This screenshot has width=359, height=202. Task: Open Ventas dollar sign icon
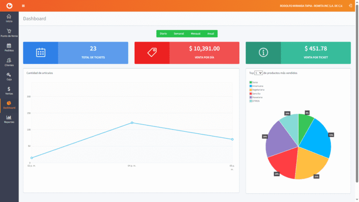click(9, 89)
